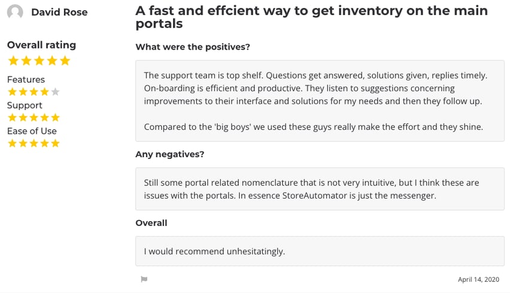
Task: Click the fourth Features star
Action: coord(44,92)
